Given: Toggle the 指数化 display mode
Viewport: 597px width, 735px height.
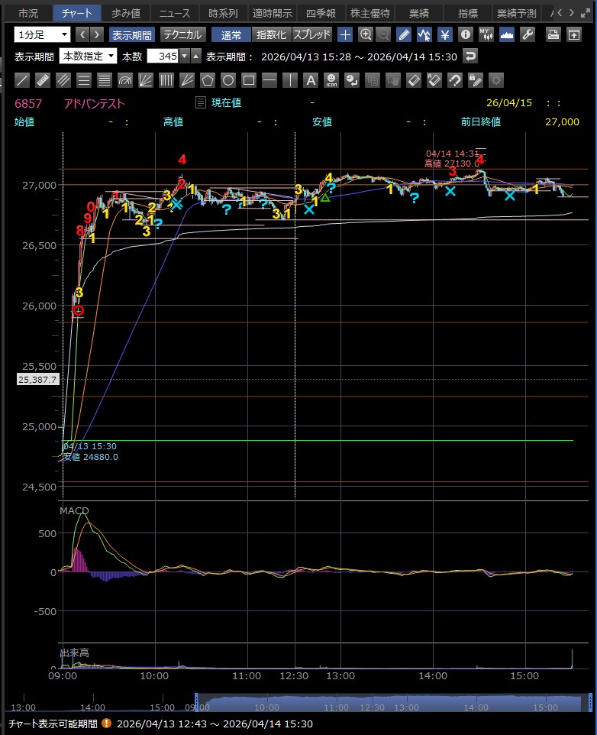Looking at the screenshot, I should 271,34.
